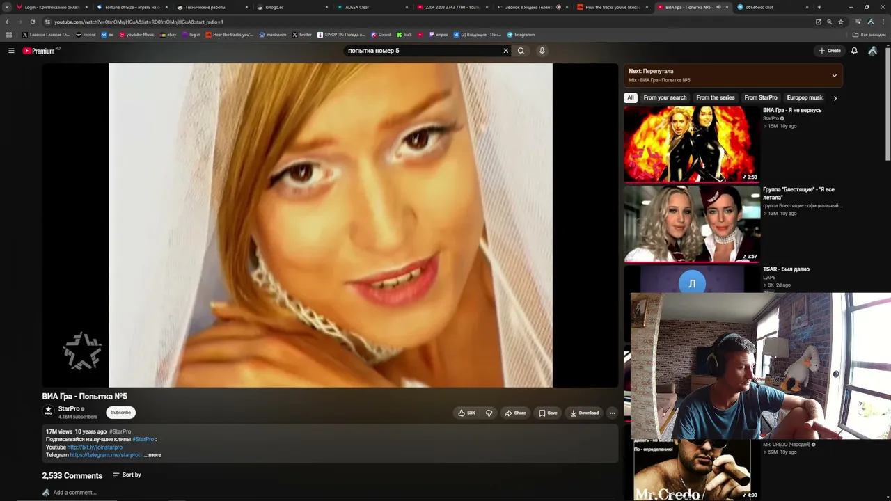891x501 pixels.
Task: Open the Sort by comments dropdown
Action: point(127,475)
